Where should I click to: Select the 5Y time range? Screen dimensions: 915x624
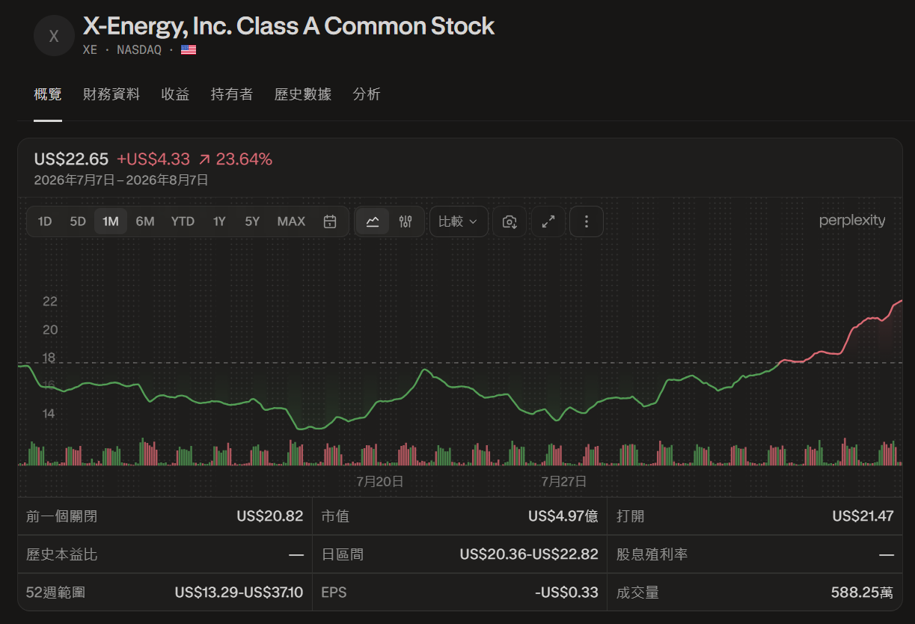click(x=252, y=221)
